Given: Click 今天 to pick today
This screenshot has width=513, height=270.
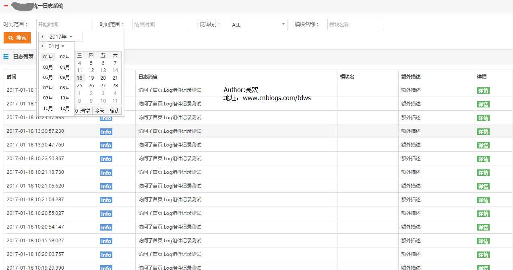Looking at the screenshot, I should point(99,111).
